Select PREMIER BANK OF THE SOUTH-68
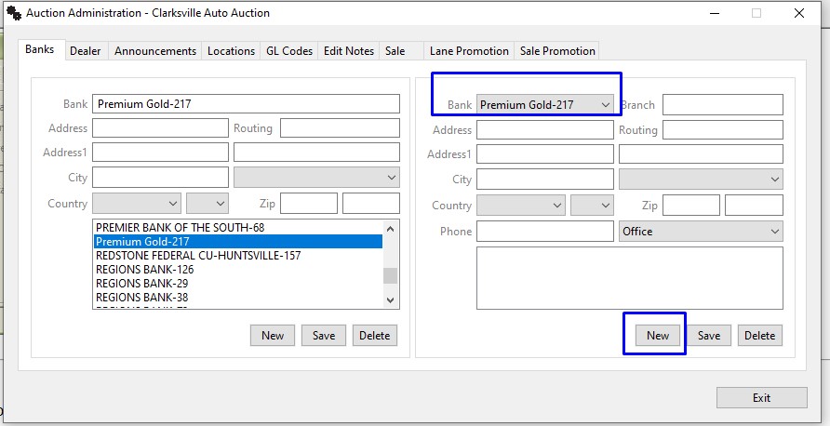830x426 pixels. [x=186, y=228]
